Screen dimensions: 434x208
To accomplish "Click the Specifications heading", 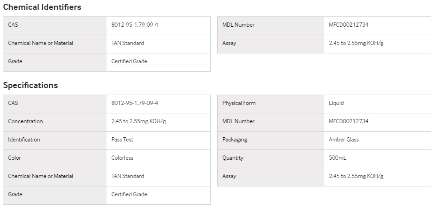I will click(x=30, y=85).
